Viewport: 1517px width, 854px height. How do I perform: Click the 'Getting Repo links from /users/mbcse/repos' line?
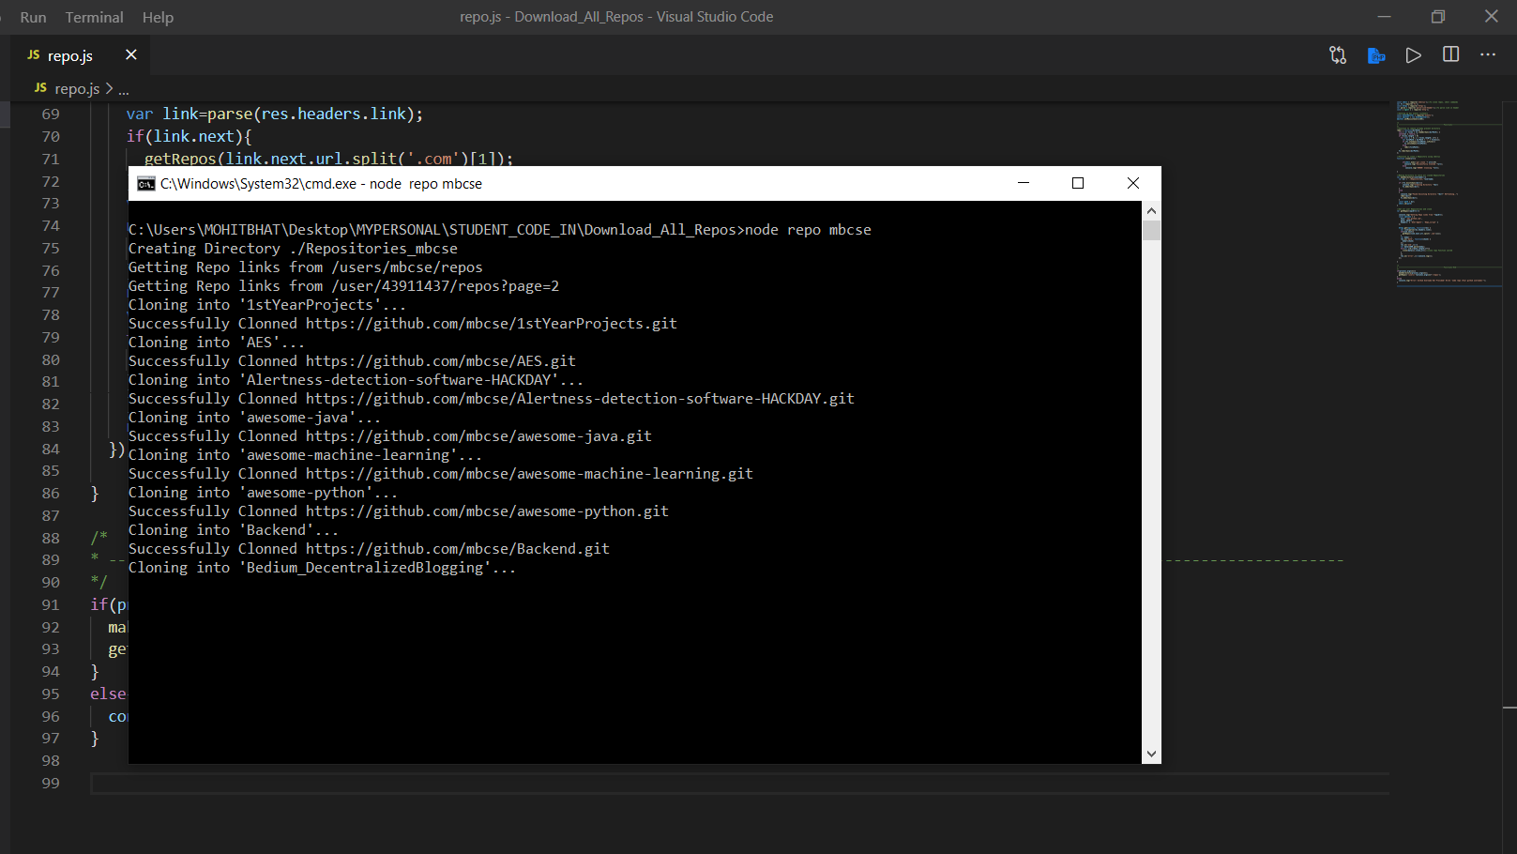tap(306, 267)
